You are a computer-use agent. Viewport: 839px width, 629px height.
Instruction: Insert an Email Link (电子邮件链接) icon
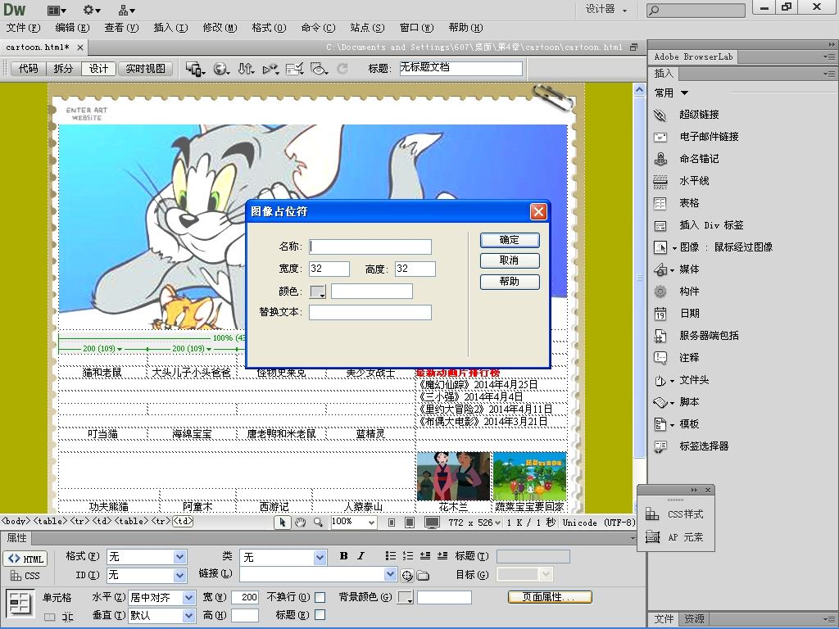click(x=660, y=137)
